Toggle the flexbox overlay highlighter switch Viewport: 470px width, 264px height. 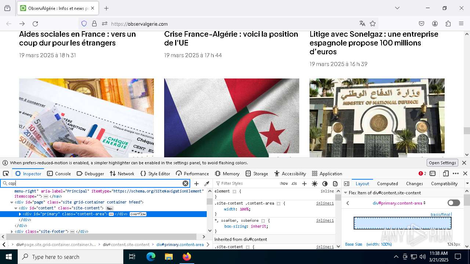point(453,203)
